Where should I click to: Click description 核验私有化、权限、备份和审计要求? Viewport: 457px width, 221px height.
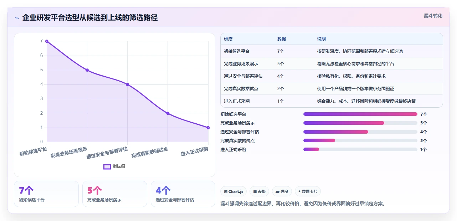pos(351,76)
